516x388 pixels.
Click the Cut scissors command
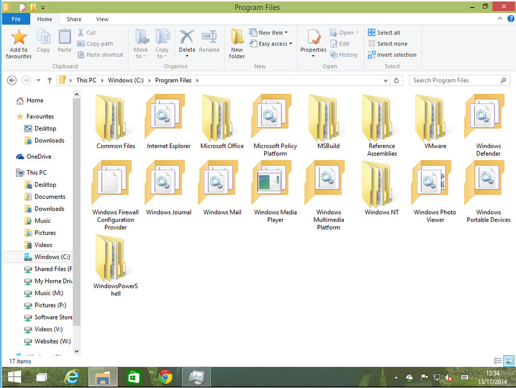click(x=87, y=33)
